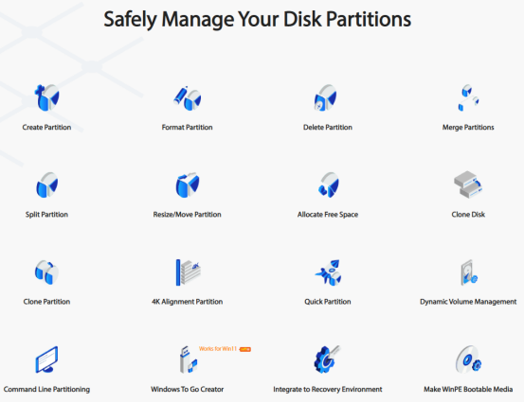Screen dimensions: 524x403
Task: Select the Clone Partition icon
Action: coord(46,272)
